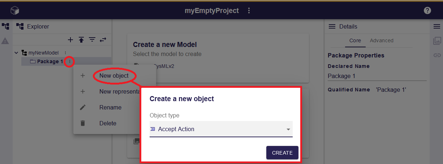
Task: Open the Package 1 three-dot menu
Action: click(70, 62)
